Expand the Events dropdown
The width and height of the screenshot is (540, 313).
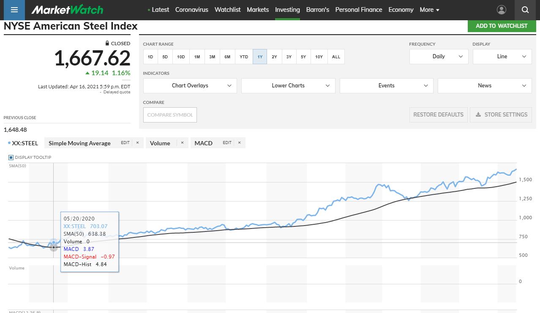coord(387,86)
